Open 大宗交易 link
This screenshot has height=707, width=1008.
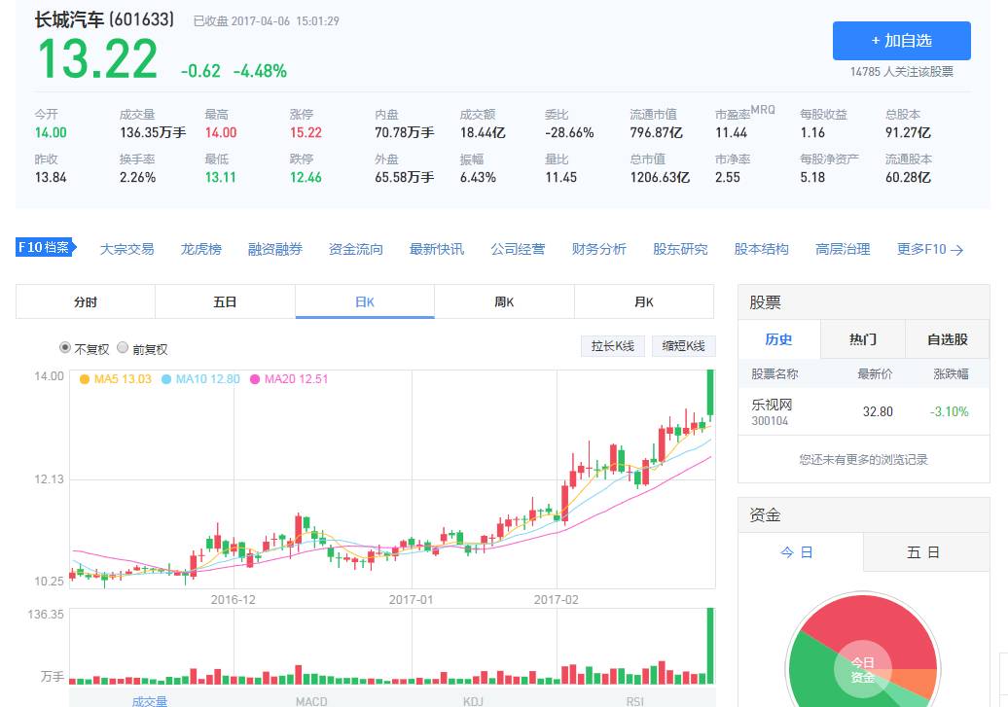[x=126, y=249]
